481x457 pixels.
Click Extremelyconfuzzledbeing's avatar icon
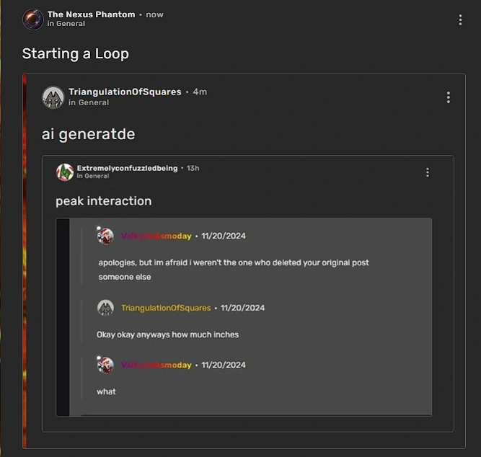(65, 172)
